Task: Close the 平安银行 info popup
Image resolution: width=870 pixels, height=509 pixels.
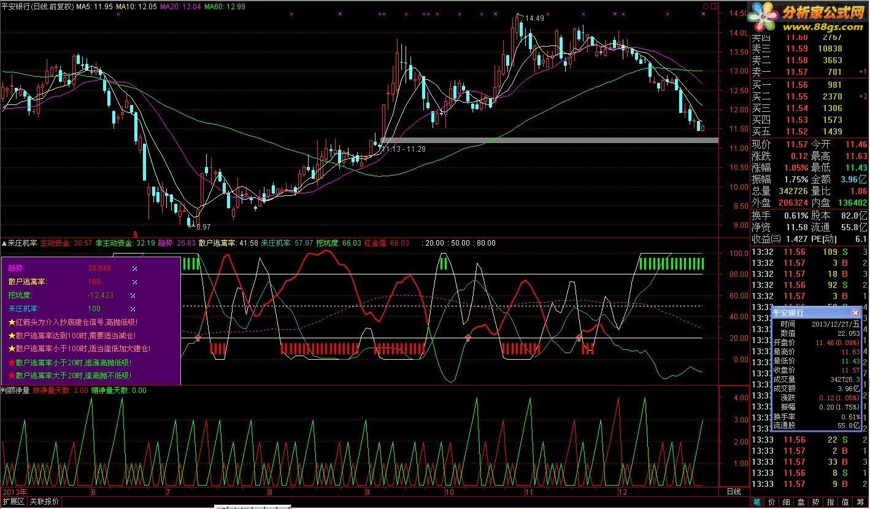Action: pos(855,313)
